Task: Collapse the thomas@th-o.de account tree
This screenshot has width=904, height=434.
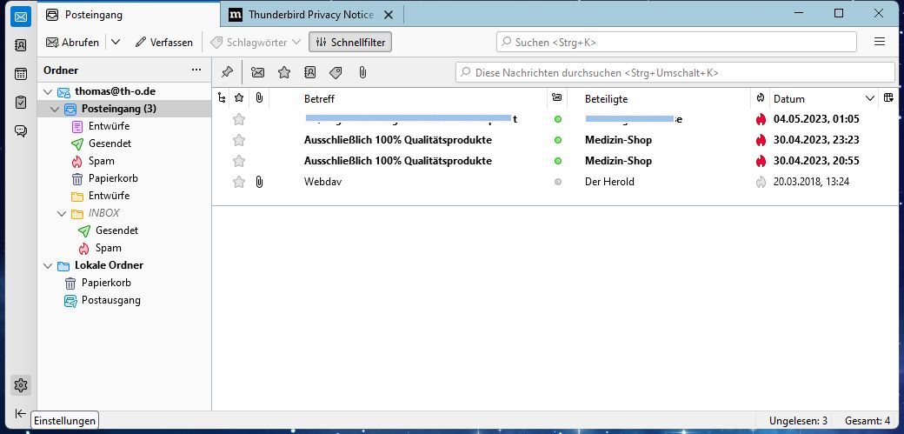Action: (47, 91)
